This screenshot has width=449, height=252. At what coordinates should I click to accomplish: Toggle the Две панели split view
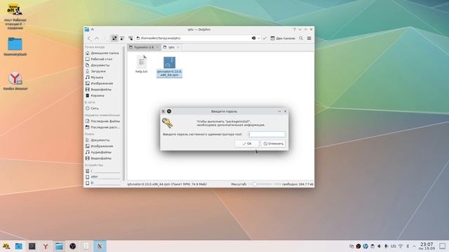[x=283, y=38]
